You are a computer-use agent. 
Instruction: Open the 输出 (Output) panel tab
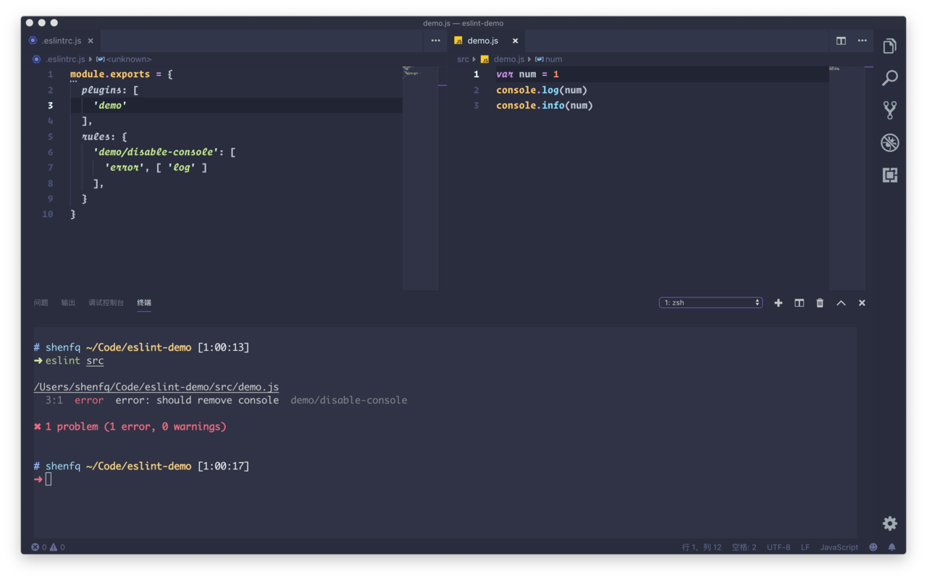[x=68, y=303]
